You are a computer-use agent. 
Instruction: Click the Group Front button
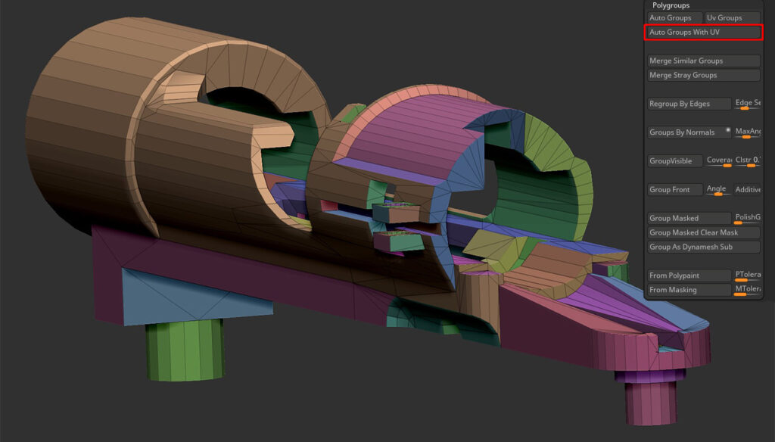pos(674,190)
